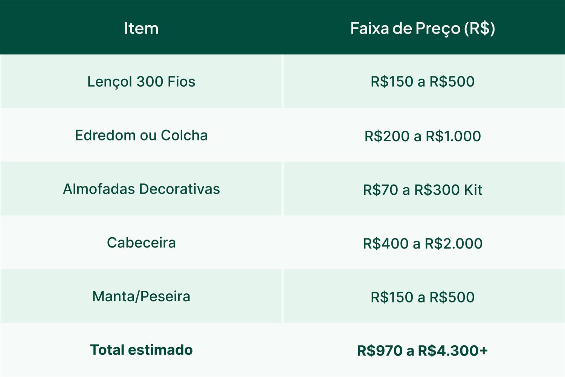Click the "Edredom ou Colcha" item cell
The height and width of the screenshot is (377, 565).
[141, 135]
